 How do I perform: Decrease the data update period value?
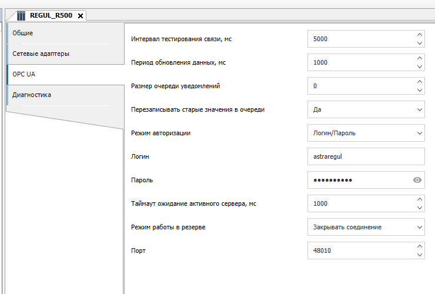coord(419,66)
